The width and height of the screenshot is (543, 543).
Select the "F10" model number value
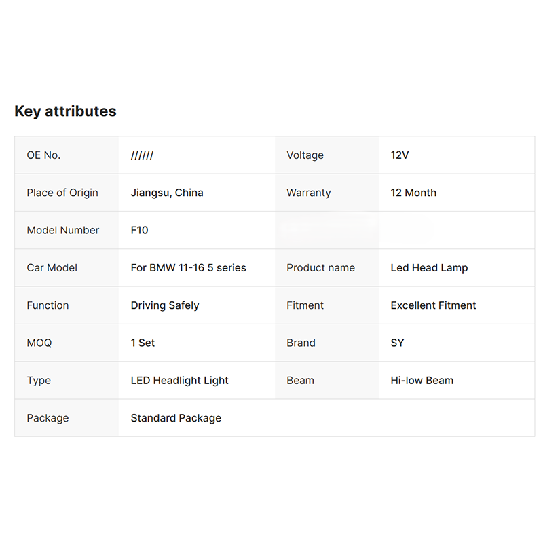(139, 230)
